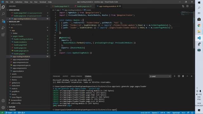Open editor more actions ellipsis
This screenshot has width=203, height=114.
192,6
